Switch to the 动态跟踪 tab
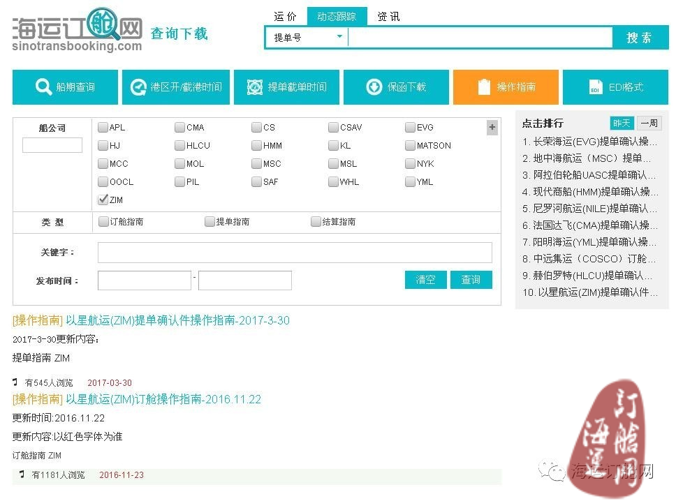676x501 pixels. click(x=337, y=16)
